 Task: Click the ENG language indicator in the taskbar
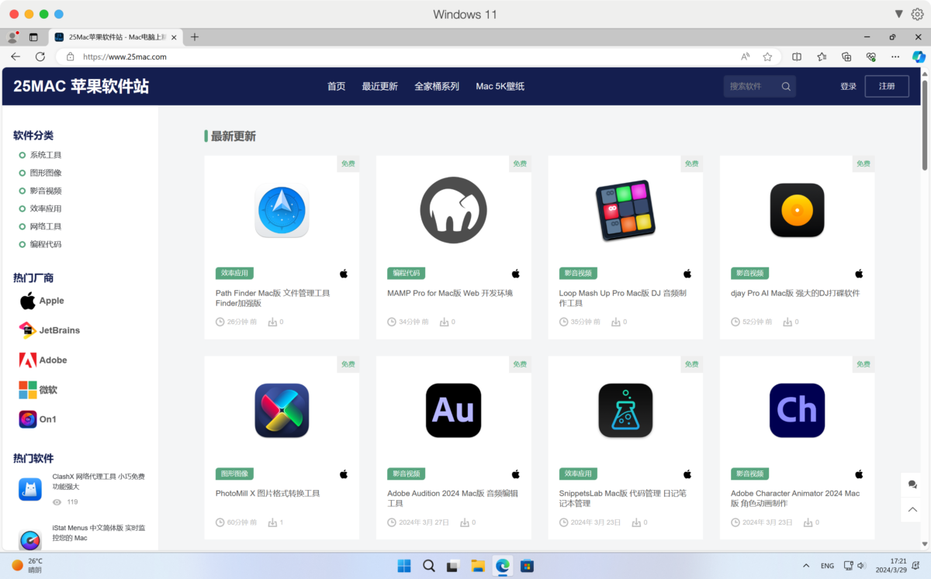[x=828, y=566]
